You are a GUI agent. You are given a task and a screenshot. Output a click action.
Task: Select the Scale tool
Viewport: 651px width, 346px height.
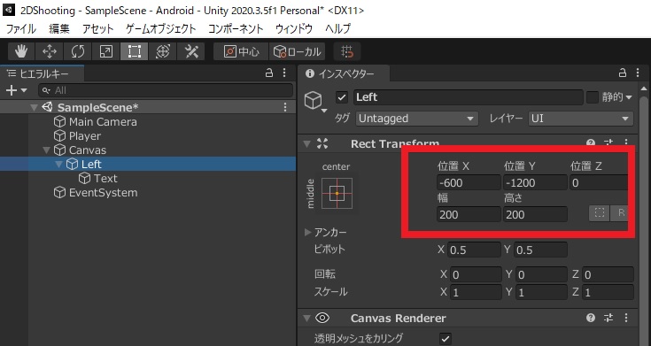pos(106,51)
